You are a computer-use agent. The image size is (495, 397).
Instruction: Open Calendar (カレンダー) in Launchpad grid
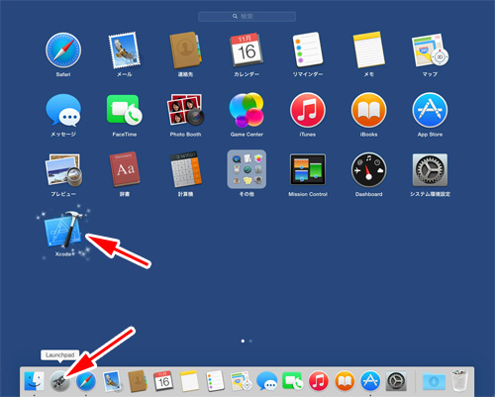(x=247, y=50)
